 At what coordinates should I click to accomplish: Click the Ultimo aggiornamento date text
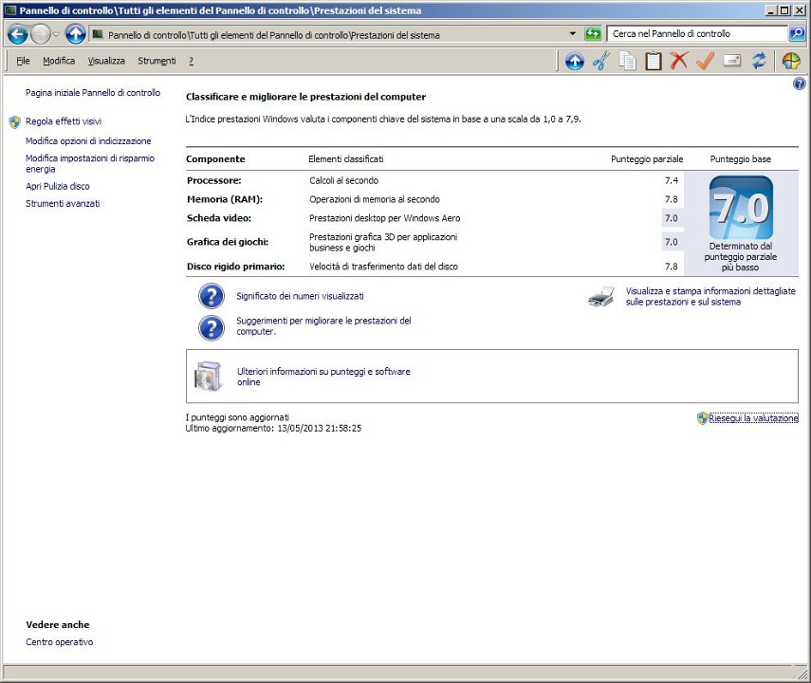pos(273,429)
